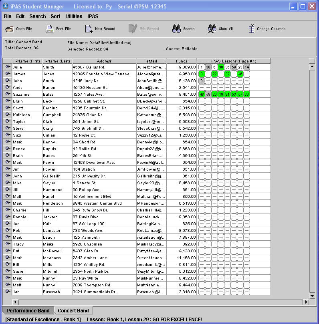Select the address cell for Kathleen Campbell
Screen dimensions: 319x324
[x=104, y=115]
